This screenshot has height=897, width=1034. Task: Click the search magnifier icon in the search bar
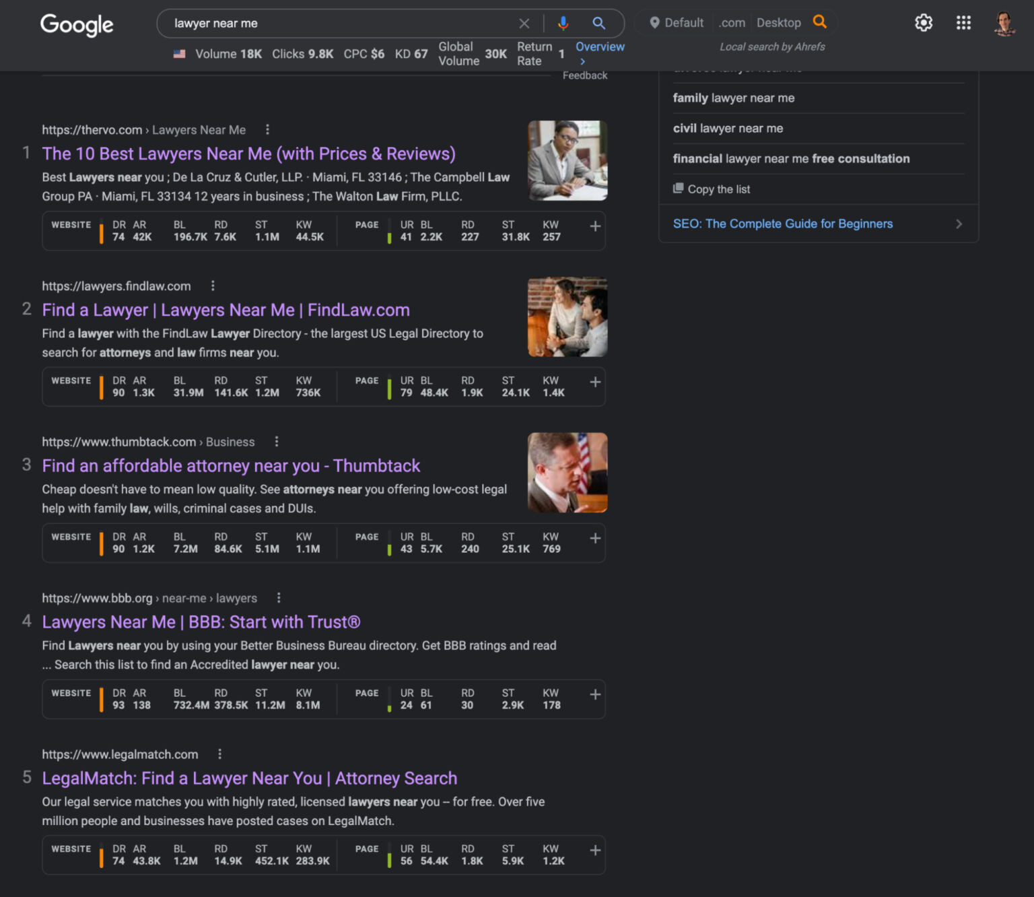click(598, 23)
